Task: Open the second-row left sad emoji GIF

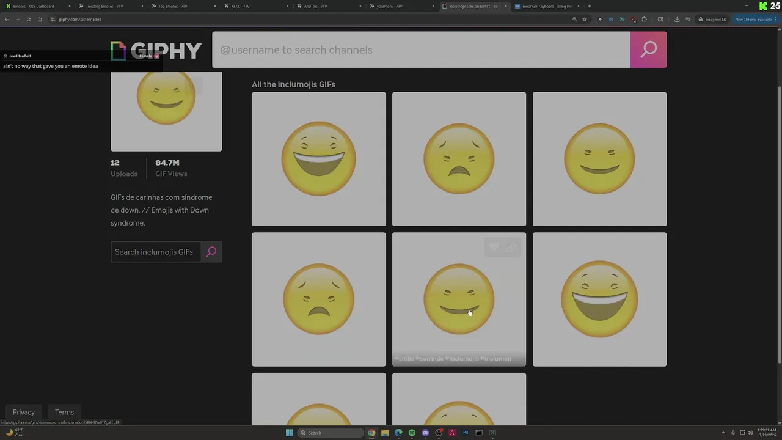Action: point(318,299)
